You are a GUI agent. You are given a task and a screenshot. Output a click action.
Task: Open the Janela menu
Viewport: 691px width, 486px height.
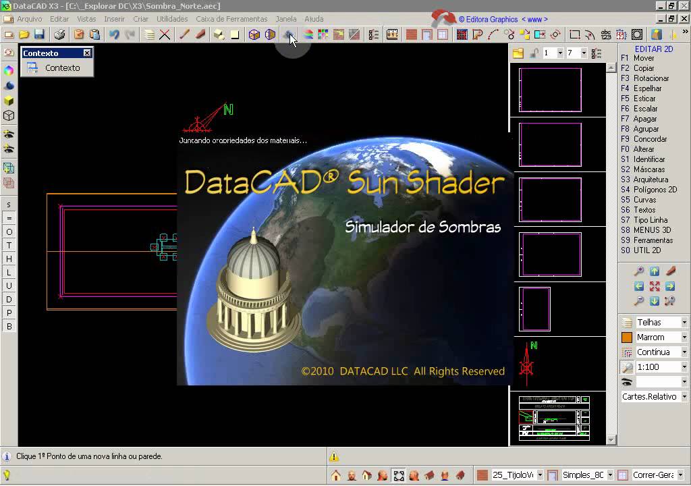286,19
